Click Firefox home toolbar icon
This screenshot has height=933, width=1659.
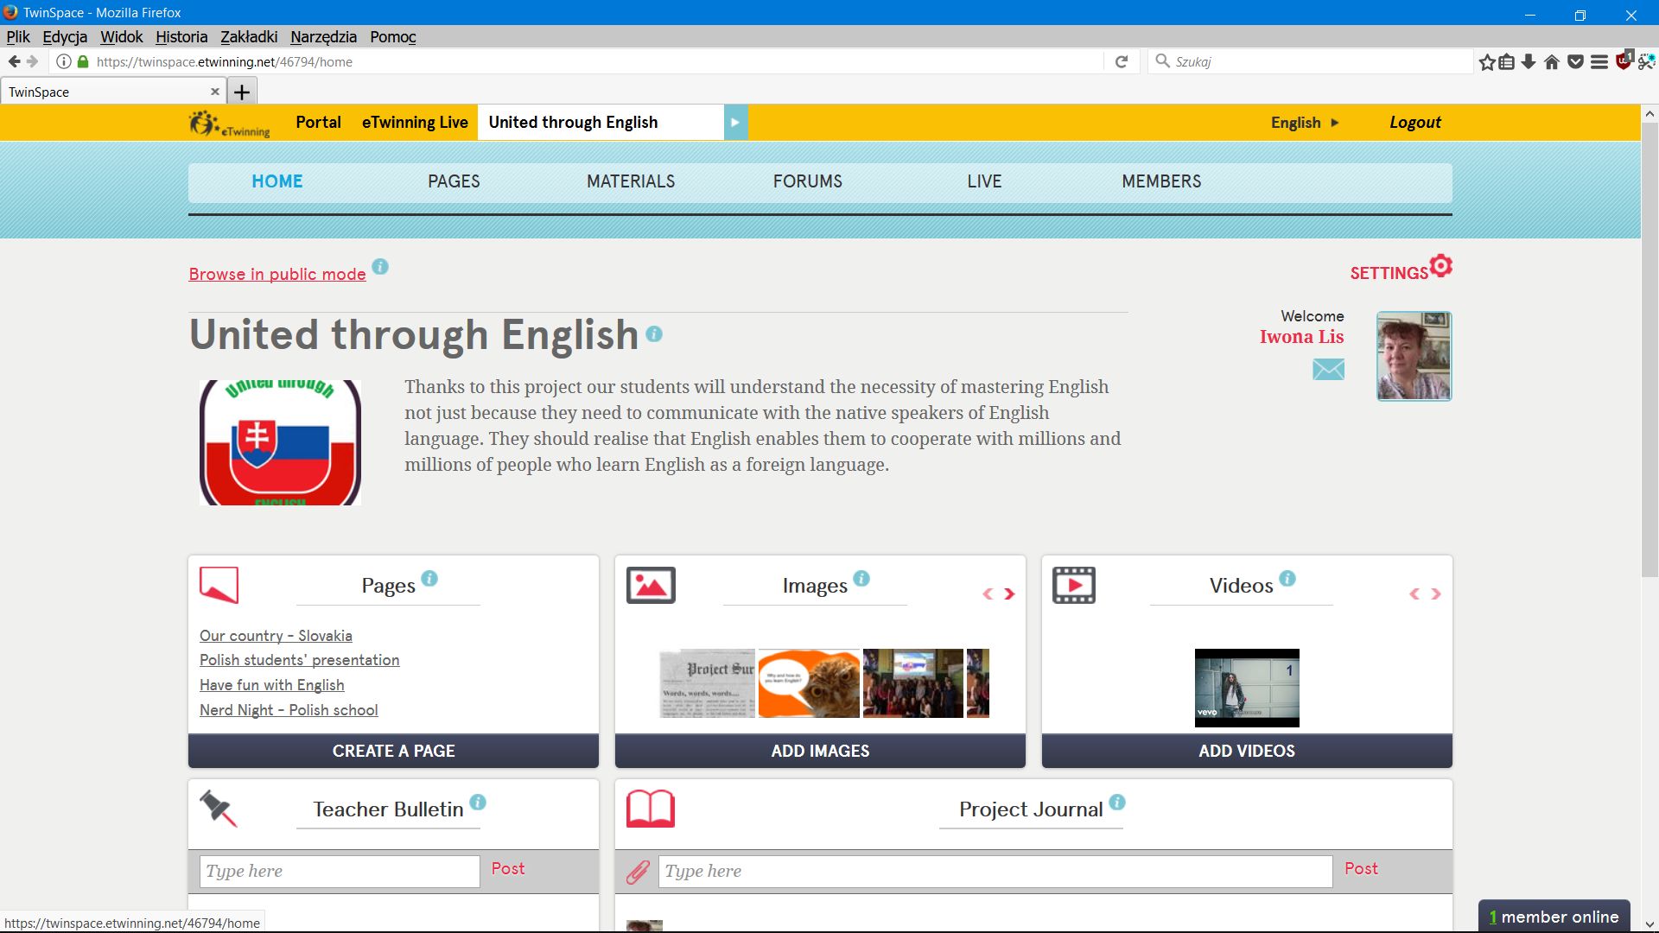tap(1552, 62)
